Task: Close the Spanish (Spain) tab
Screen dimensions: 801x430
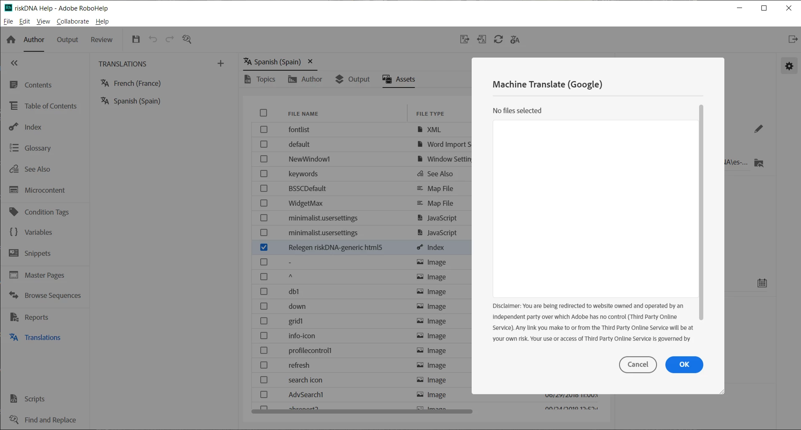Action: pos(310,61)
